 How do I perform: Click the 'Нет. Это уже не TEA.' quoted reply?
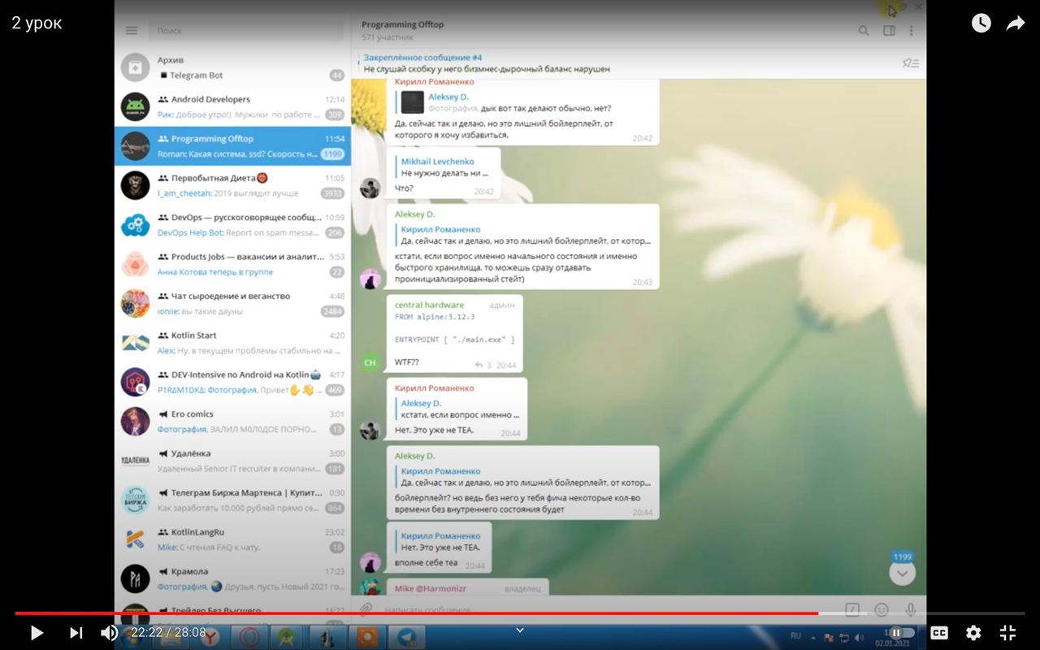pos(439,541)
